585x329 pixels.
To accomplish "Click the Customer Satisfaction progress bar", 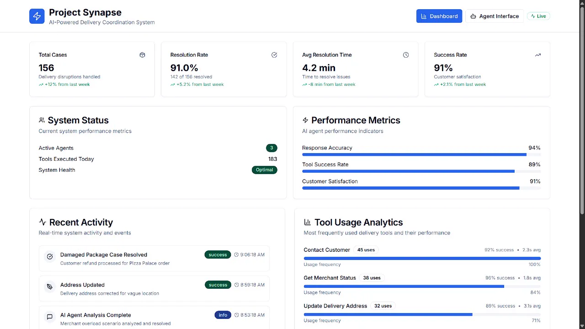I will pos(421,188).
